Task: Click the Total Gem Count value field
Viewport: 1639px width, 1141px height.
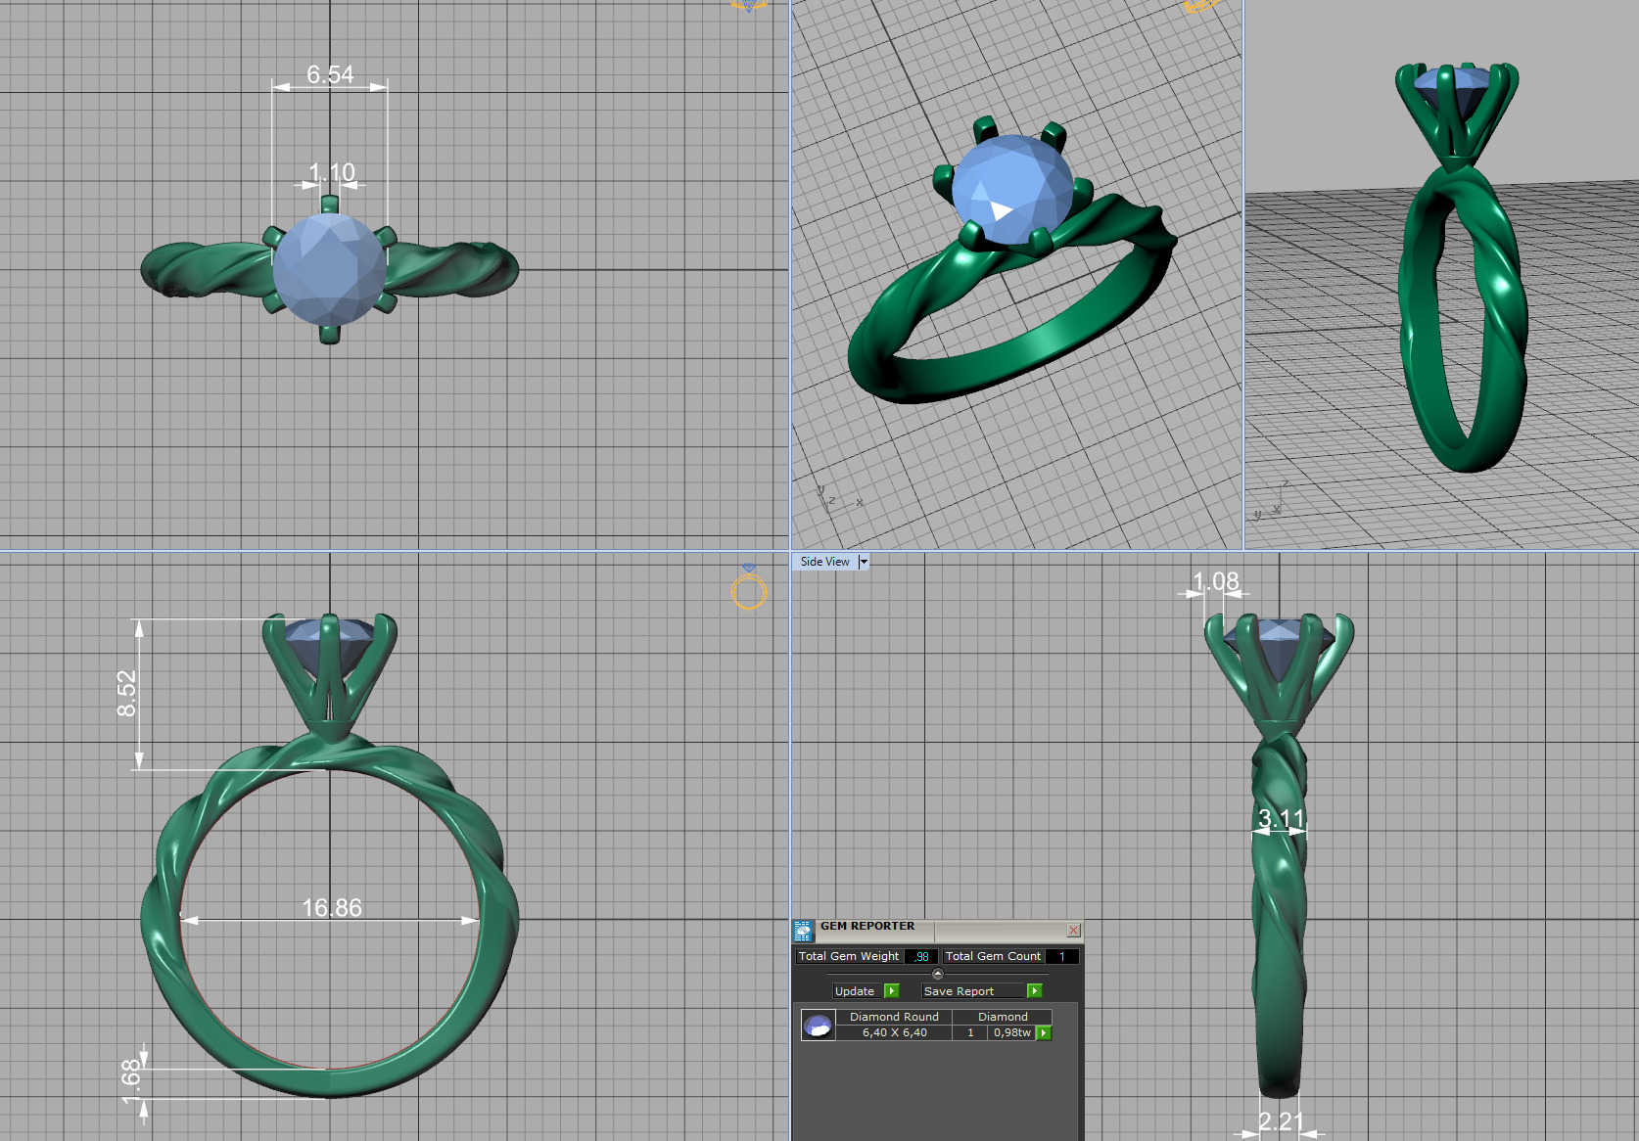Action: (x=1061, y=956)
